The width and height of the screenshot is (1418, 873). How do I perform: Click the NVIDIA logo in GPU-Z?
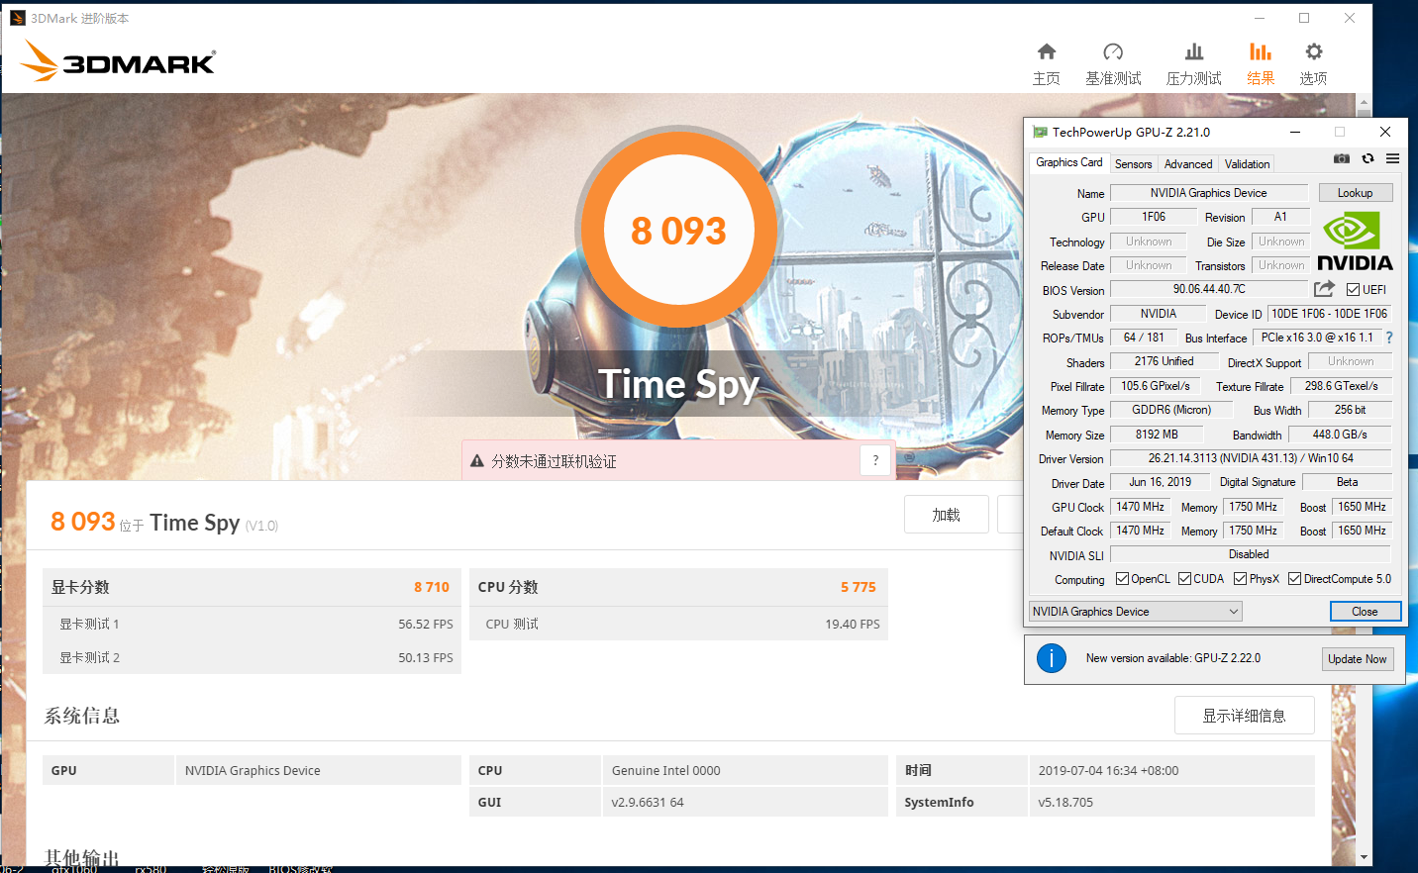click(x=1355, y=242)
